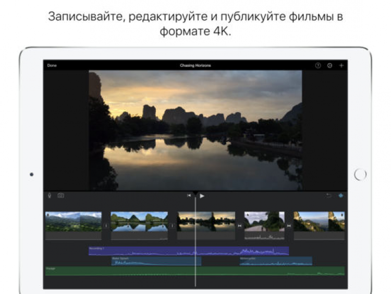The width and height of the screenshot is (391, 294).
Task: Open the camera capture icon
Action: tap(60, 195)
